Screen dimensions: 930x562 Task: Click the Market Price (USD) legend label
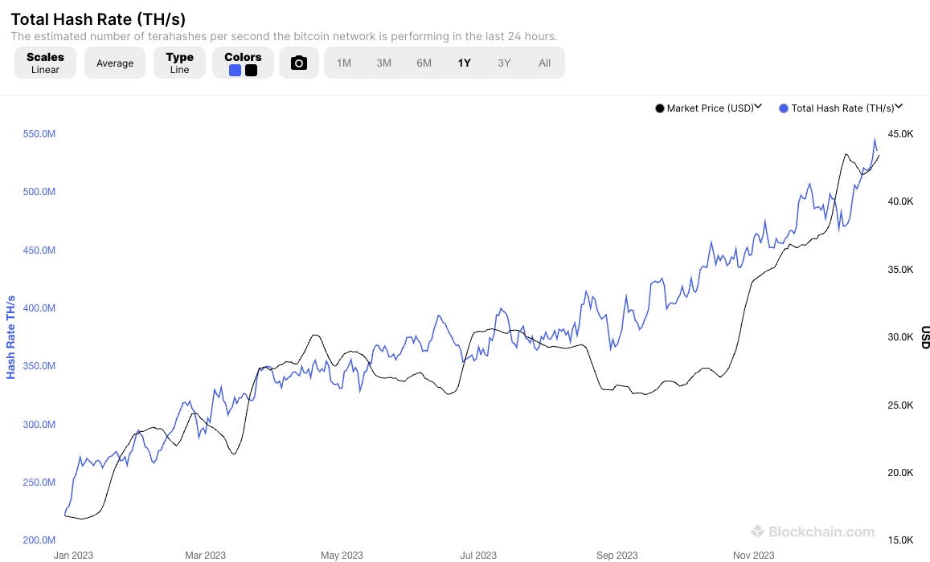click(x=710, y=108)
